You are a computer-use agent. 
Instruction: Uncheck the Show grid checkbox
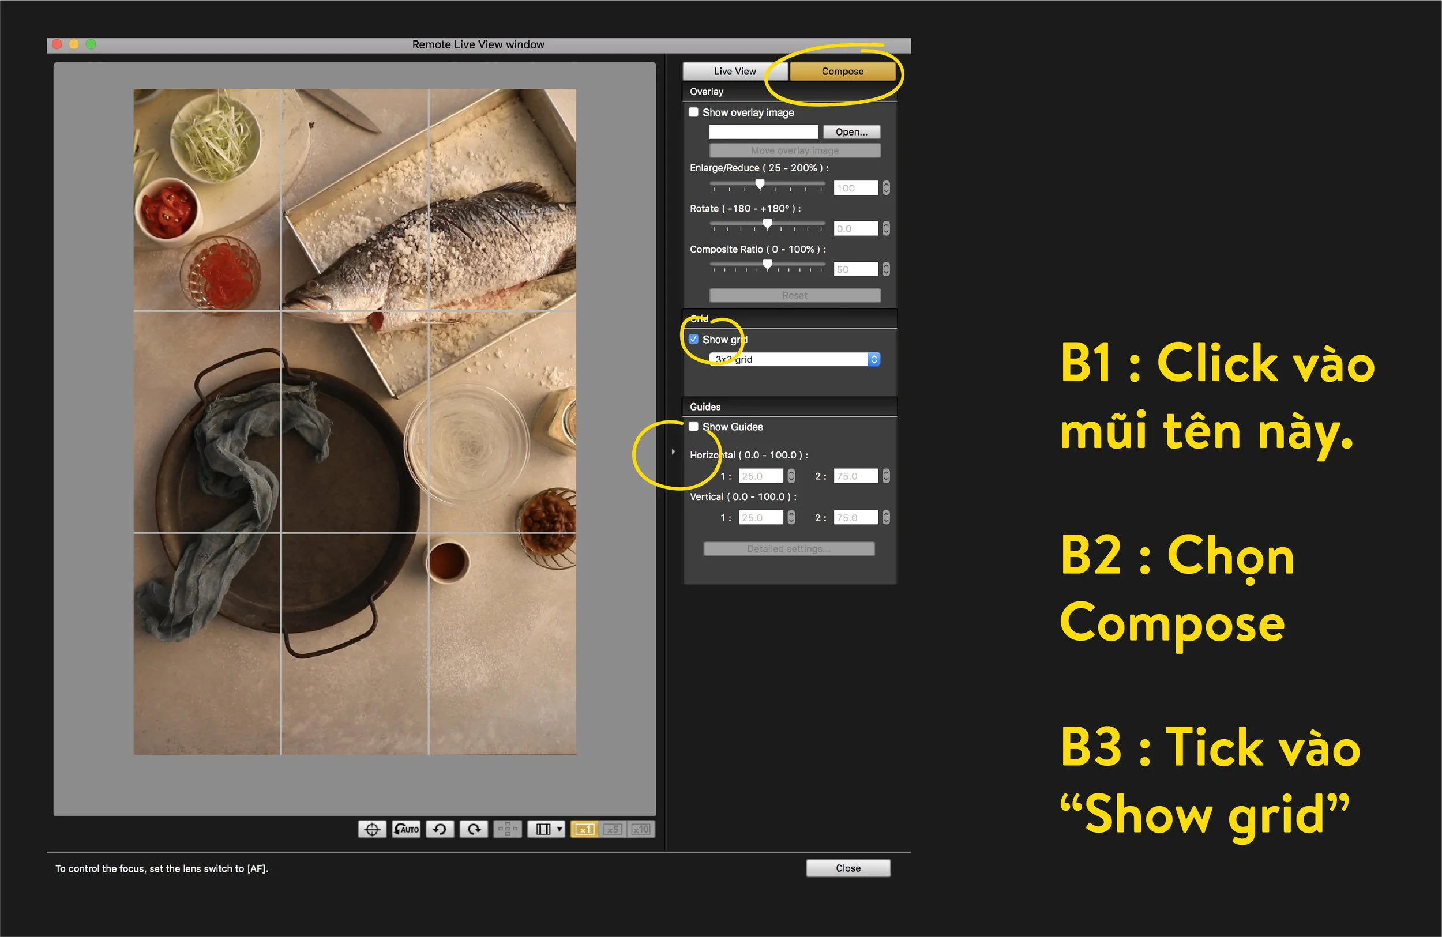tap(694, 339)
